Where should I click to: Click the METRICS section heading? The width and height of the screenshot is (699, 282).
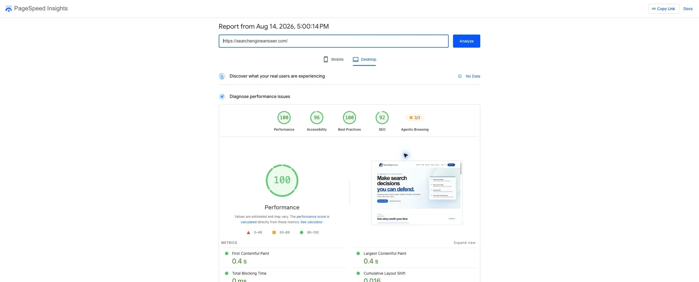229,243
